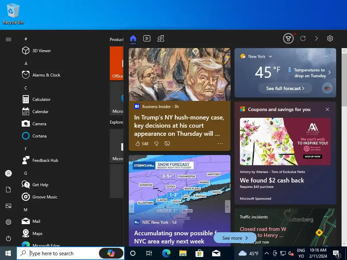Open Documents from Start sidebar

(8, 190)
